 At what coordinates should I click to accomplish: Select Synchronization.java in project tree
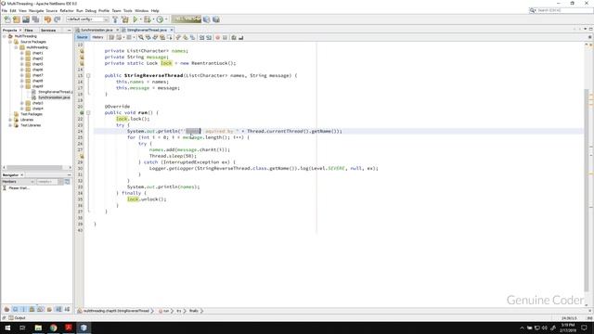(51, 97)
